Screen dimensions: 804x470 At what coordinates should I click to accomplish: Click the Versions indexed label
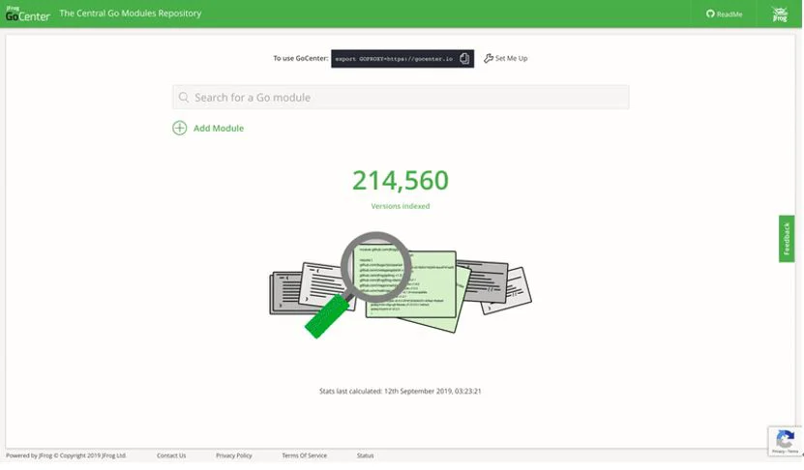401,206
